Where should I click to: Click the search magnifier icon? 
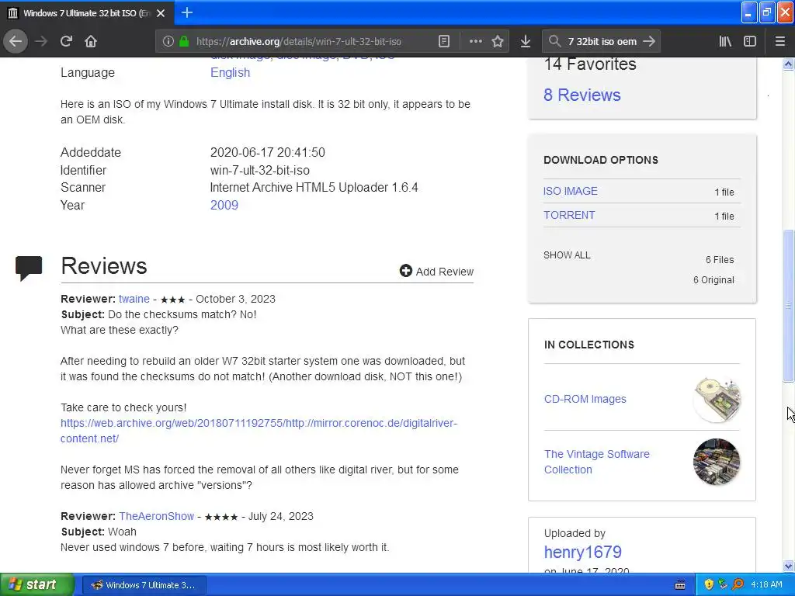pos(554,42)
